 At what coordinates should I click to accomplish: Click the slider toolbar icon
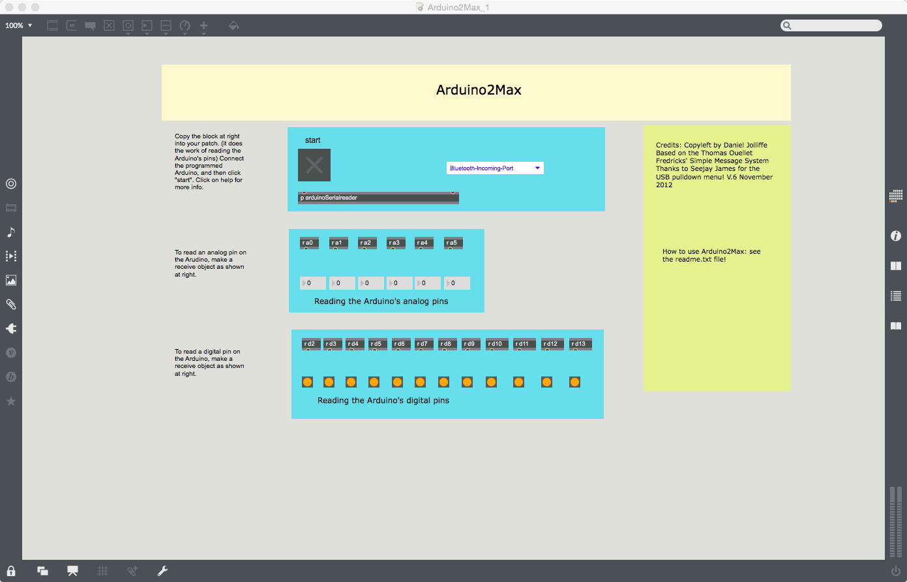(166, 25)
